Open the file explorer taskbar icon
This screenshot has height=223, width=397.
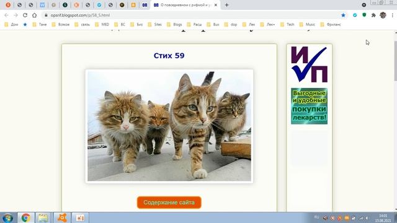click(x=43, y=217)
